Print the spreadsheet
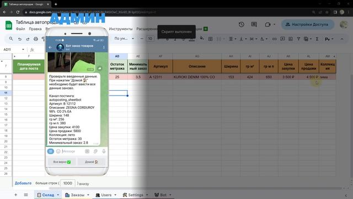 pos(35,39)
